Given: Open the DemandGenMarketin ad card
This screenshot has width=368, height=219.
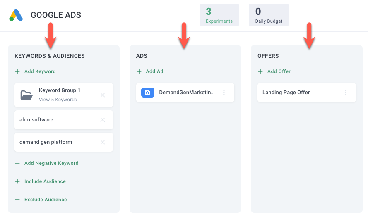Looking at the screenshot, I should pos(185,93).
